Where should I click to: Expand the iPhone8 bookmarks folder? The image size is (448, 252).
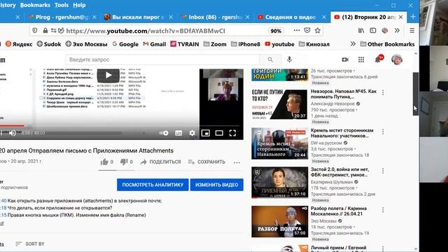tap(246, 44)
